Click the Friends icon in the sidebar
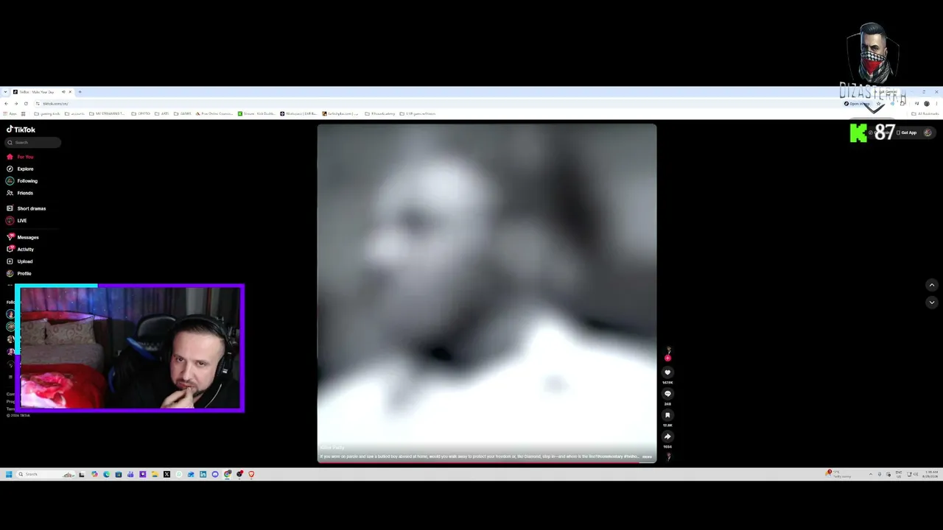Screen dimensions: 943x530 (10, 193)
